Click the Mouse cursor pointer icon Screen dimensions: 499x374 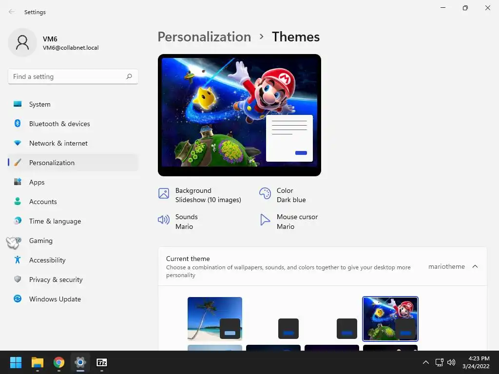tap(265, 220)
